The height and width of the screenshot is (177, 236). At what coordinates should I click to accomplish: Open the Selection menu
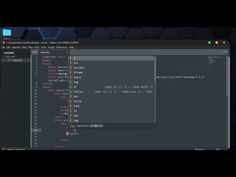point(16,48)
